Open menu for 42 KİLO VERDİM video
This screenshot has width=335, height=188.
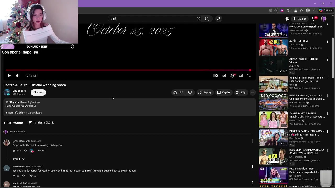[x=327, y=41]
